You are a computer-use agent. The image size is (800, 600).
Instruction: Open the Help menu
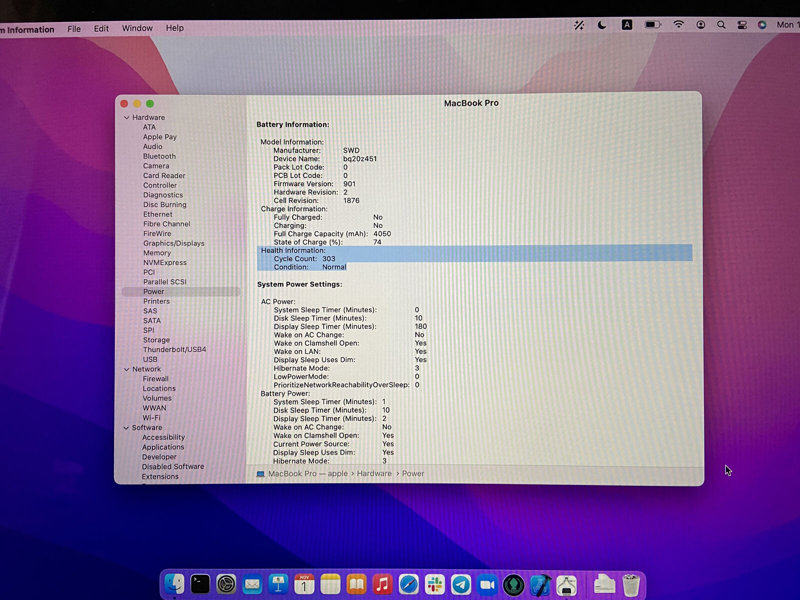click(174, 28)
